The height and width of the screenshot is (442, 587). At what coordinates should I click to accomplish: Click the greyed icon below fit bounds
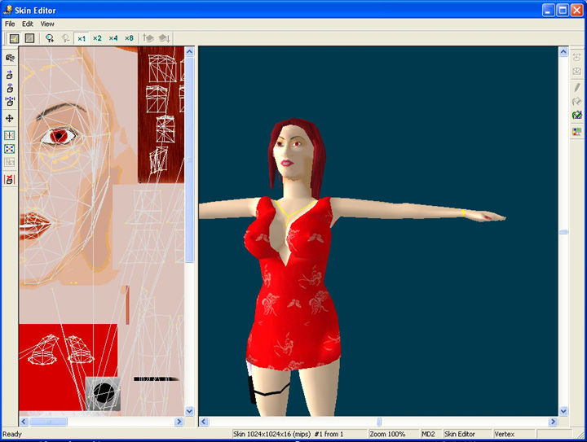(x=10, y=162)
